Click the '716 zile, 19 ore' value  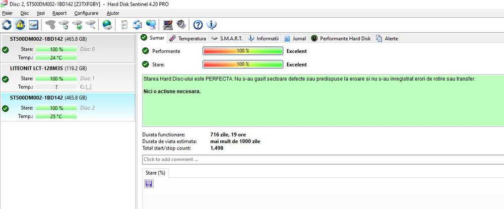228,135
